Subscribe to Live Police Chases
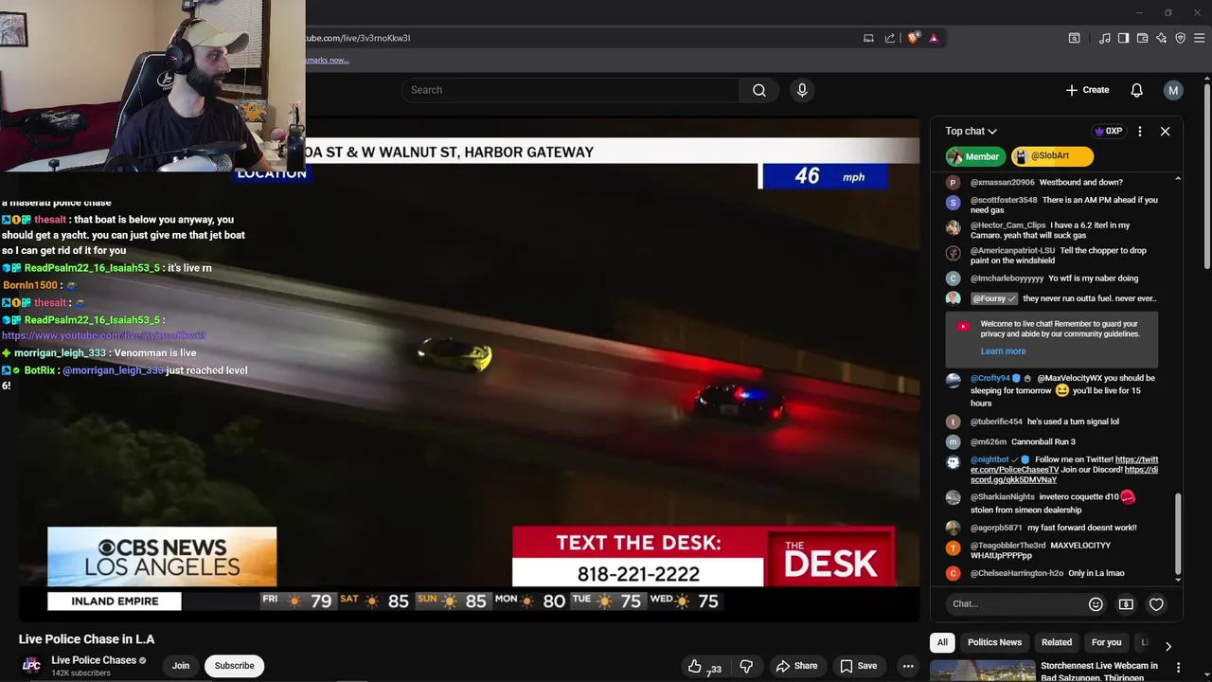This screenshot has height=682, width=1212. tap(234, 666)
